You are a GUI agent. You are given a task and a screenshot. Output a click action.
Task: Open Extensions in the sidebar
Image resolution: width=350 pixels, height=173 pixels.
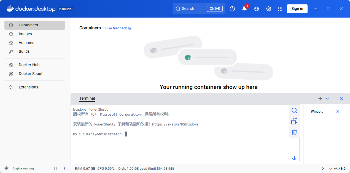(35, 87)
